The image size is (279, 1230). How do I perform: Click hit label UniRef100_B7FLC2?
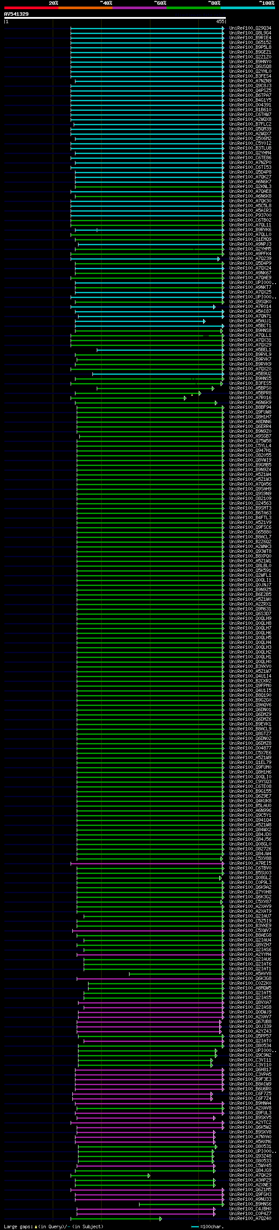coord(250,124)
